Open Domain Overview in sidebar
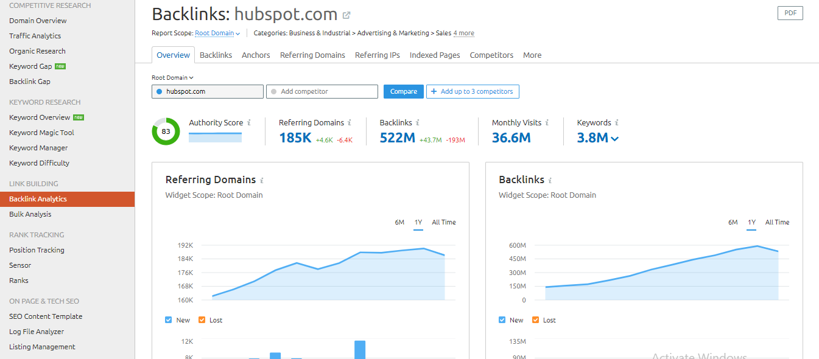This screenshot has width=819, height=359. (x=38, y=21)
